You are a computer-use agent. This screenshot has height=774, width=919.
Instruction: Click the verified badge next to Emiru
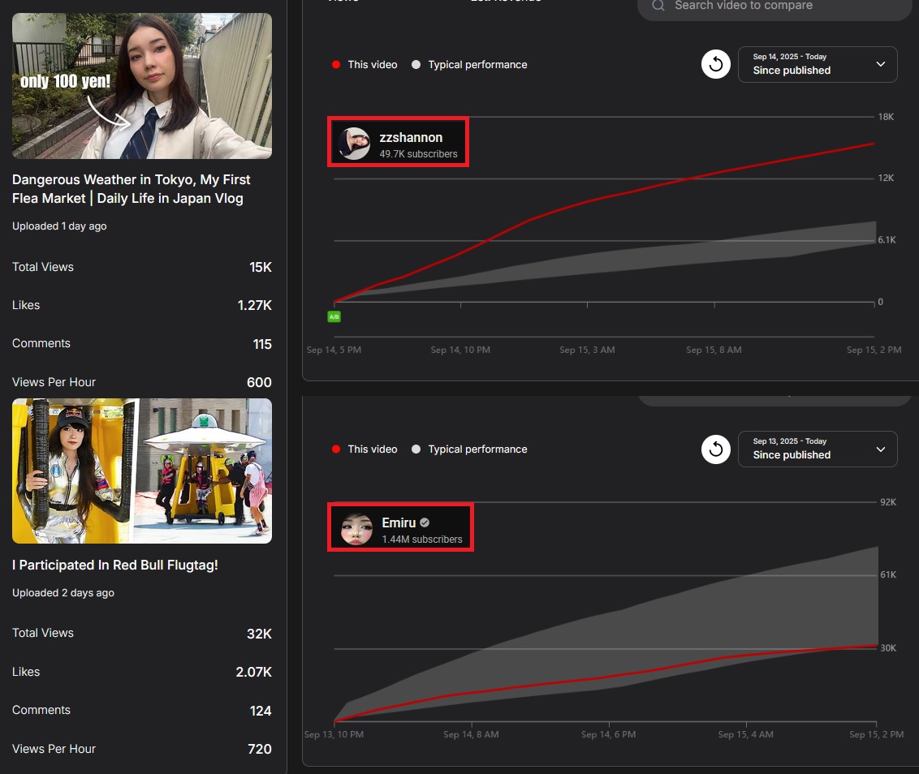click(x=425, y=523)
